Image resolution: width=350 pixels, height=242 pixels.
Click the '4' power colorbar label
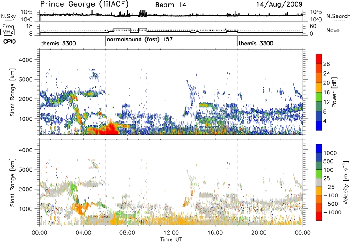coord(325,121)
